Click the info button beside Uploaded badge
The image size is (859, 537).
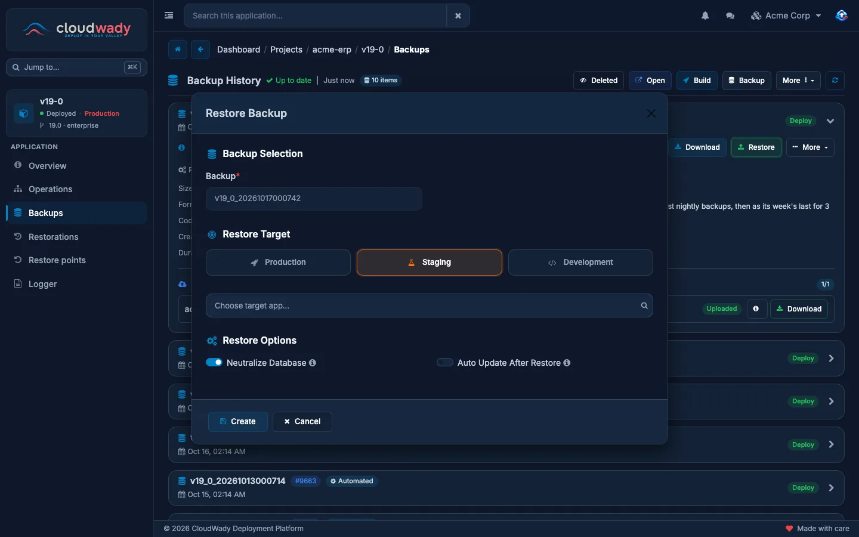(x=756, y=309)
